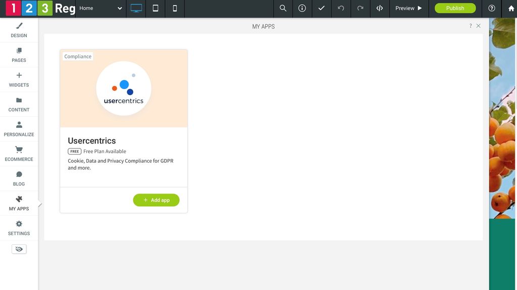Switch to mobile preview mode
The image size is (517, 290).
tap(175, 9)
